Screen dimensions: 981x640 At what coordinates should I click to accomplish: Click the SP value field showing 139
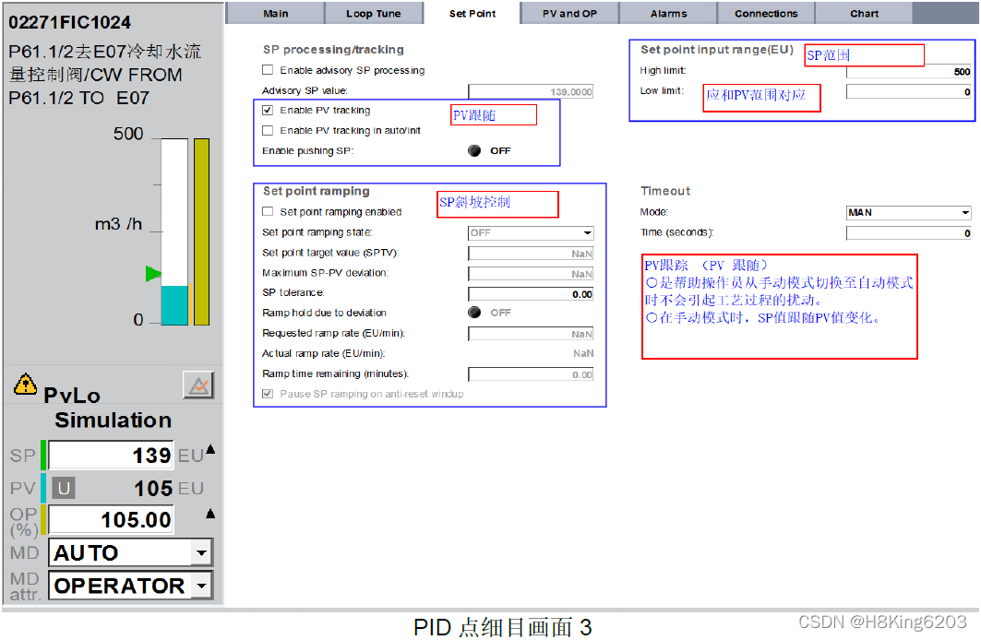111,455
